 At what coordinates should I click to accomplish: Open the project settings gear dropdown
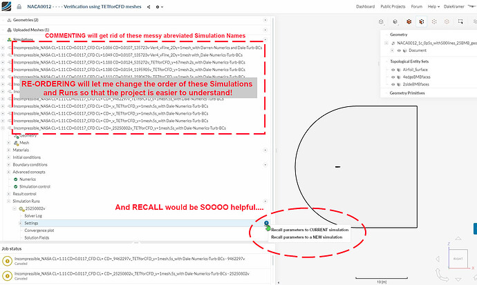(159, 7)
